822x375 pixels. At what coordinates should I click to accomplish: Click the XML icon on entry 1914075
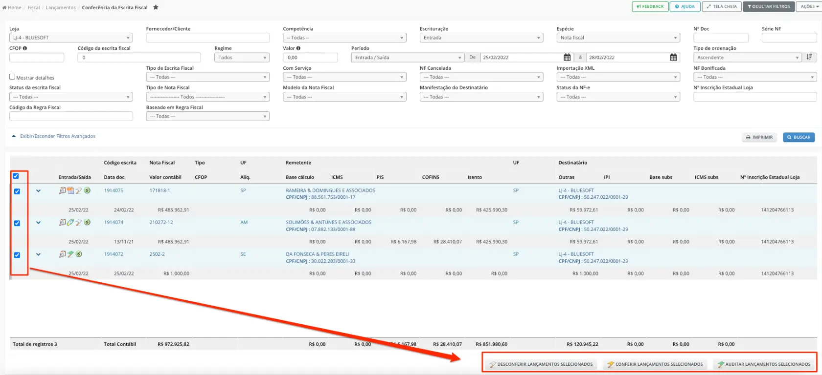70,190
